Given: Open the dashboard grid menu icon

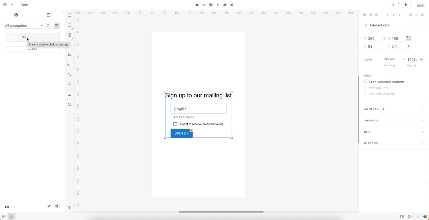Looking at the screenshot, I should pyautogui.click(x=5, y=5).
